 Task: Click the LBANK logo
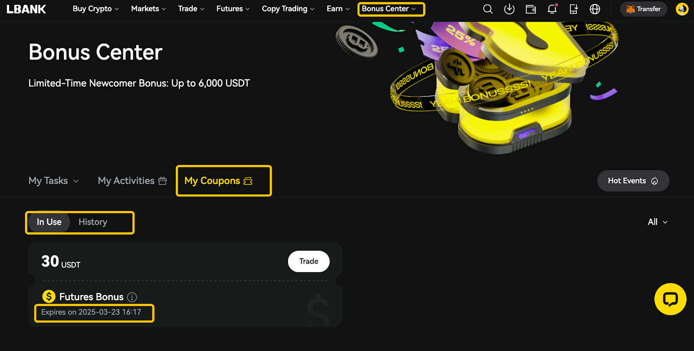pos(26,9)
